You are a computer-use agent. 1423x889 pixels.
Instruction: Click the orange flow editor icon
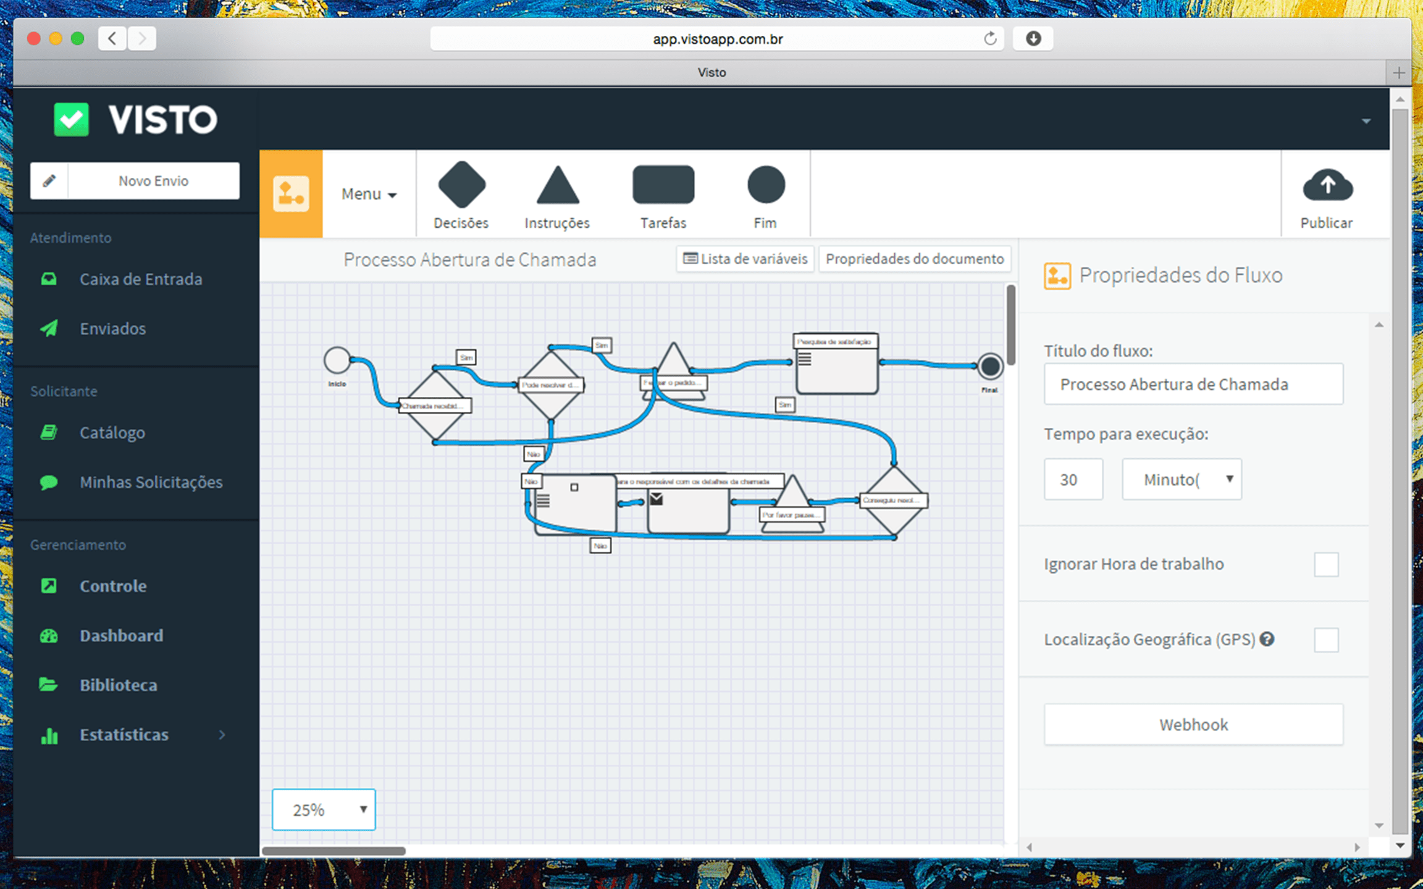[291, 194]
